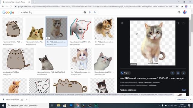Share the previewed cat image
Image resolution: width=193 pixels, height=108 pixels.
click(x=172, y=73)
